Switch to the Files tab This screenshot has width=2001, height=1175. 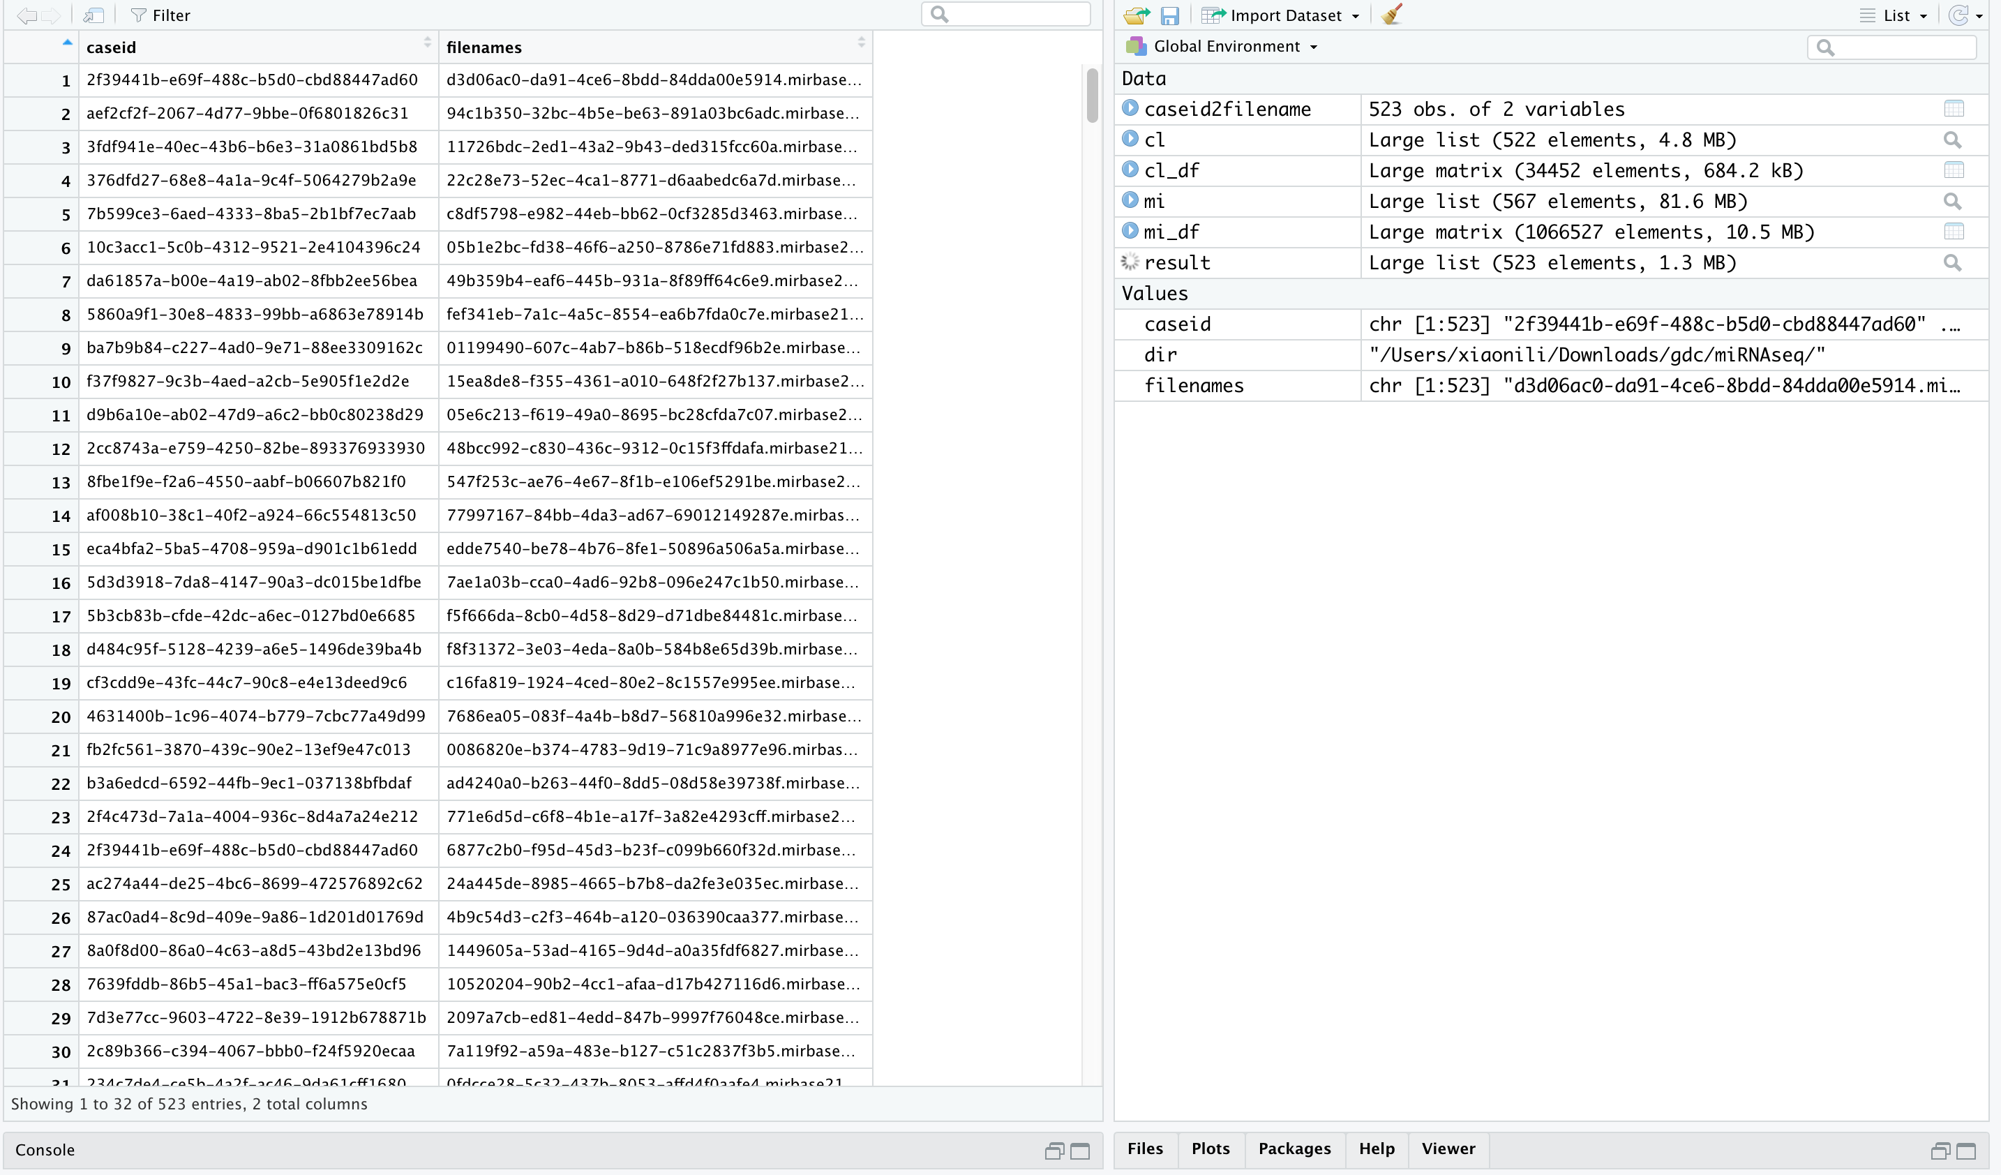click(1145, 1148)
